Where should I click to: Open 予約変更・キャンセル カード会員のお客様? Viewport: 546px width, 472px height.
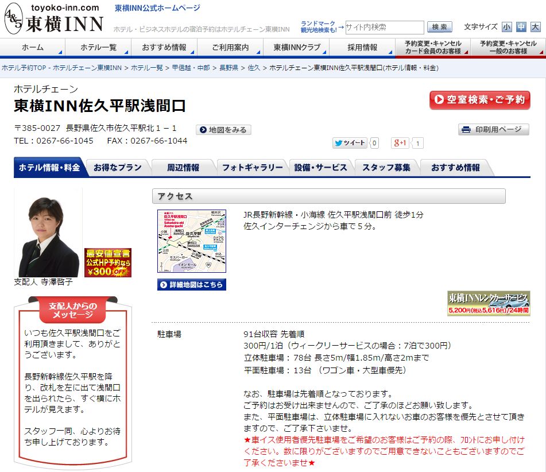433,48
